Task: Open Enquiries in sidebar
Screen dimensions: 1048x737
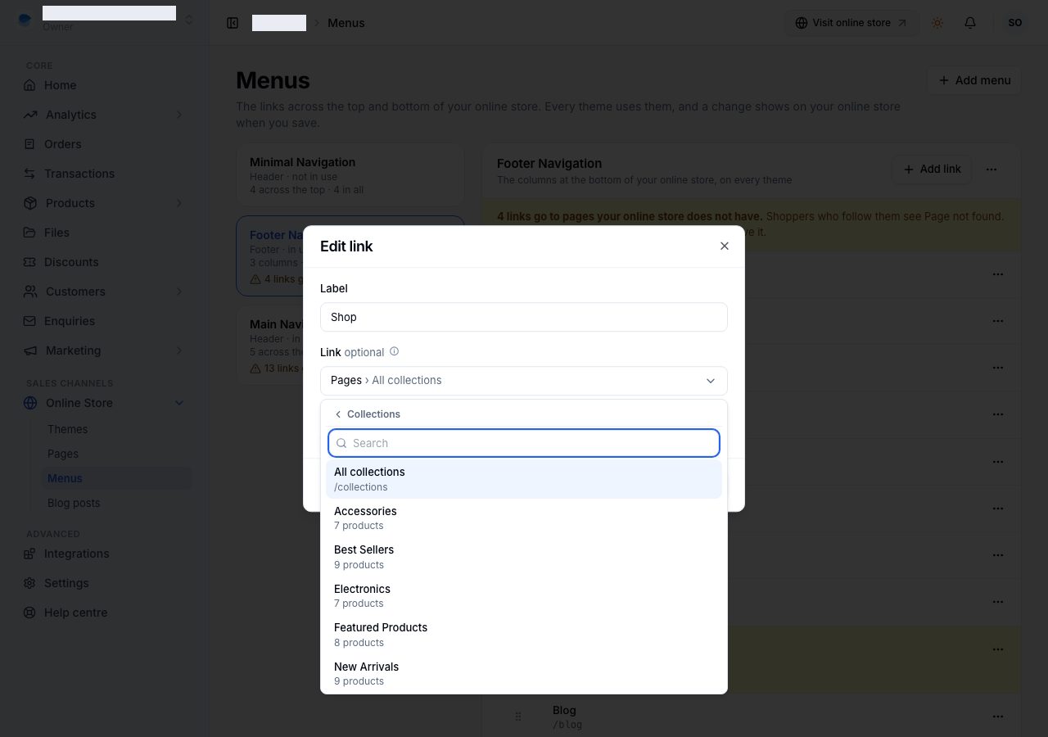Action: (104, 321)
